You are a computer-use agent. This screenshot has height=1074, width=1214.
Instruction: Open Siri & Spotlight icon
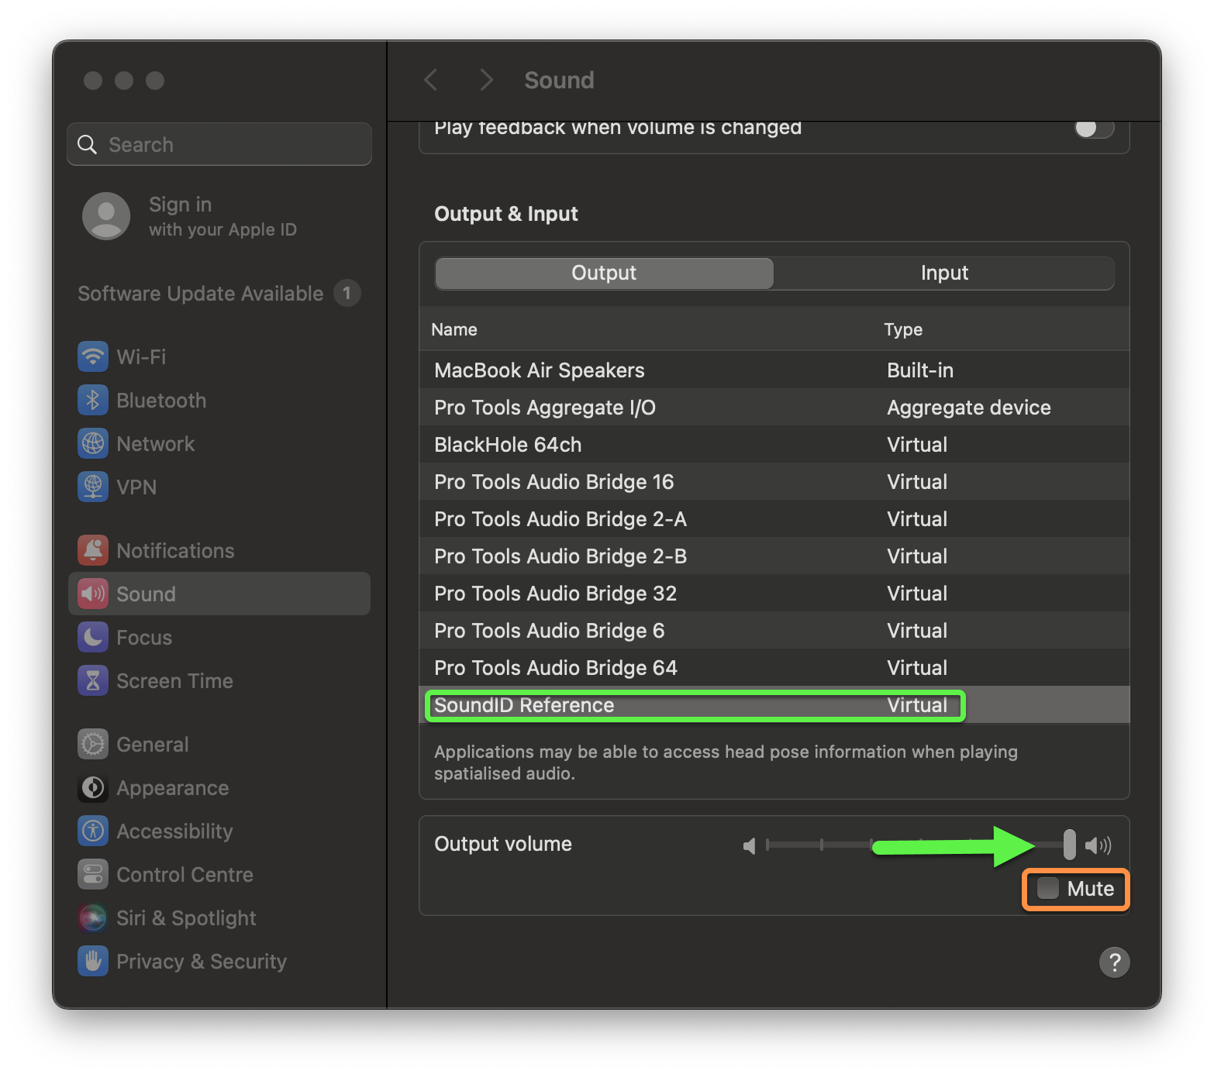click(x=93, y=917)
